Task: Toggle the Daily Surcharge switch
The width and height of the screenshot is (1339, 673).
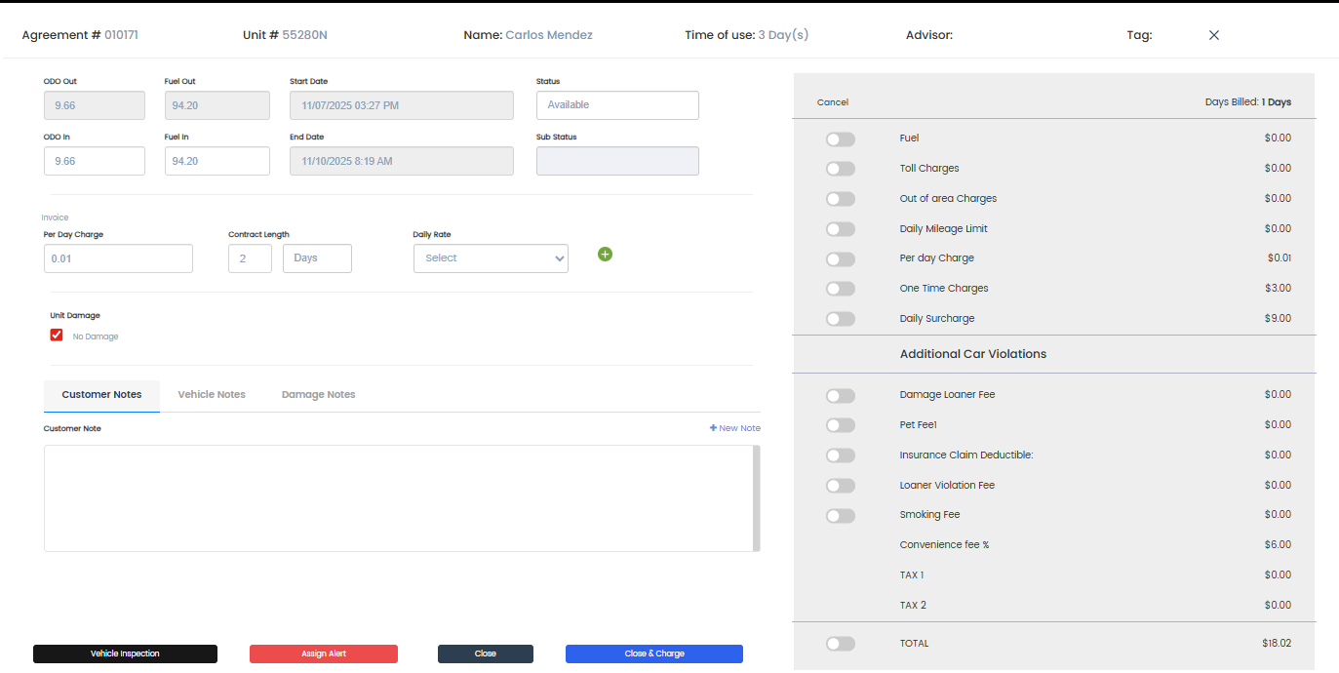Action: [840, 319]
